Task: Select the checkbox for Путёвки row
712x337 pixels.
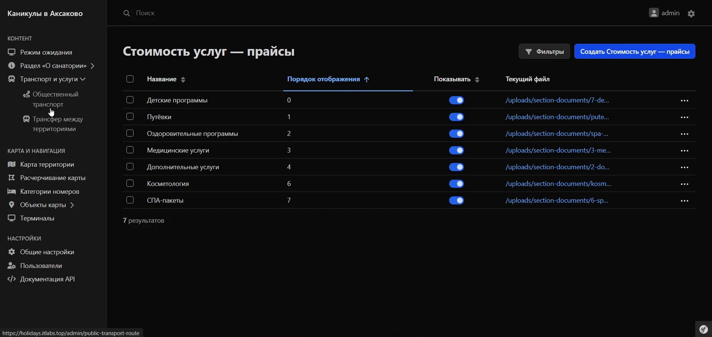Action: [x=130, y=116]
